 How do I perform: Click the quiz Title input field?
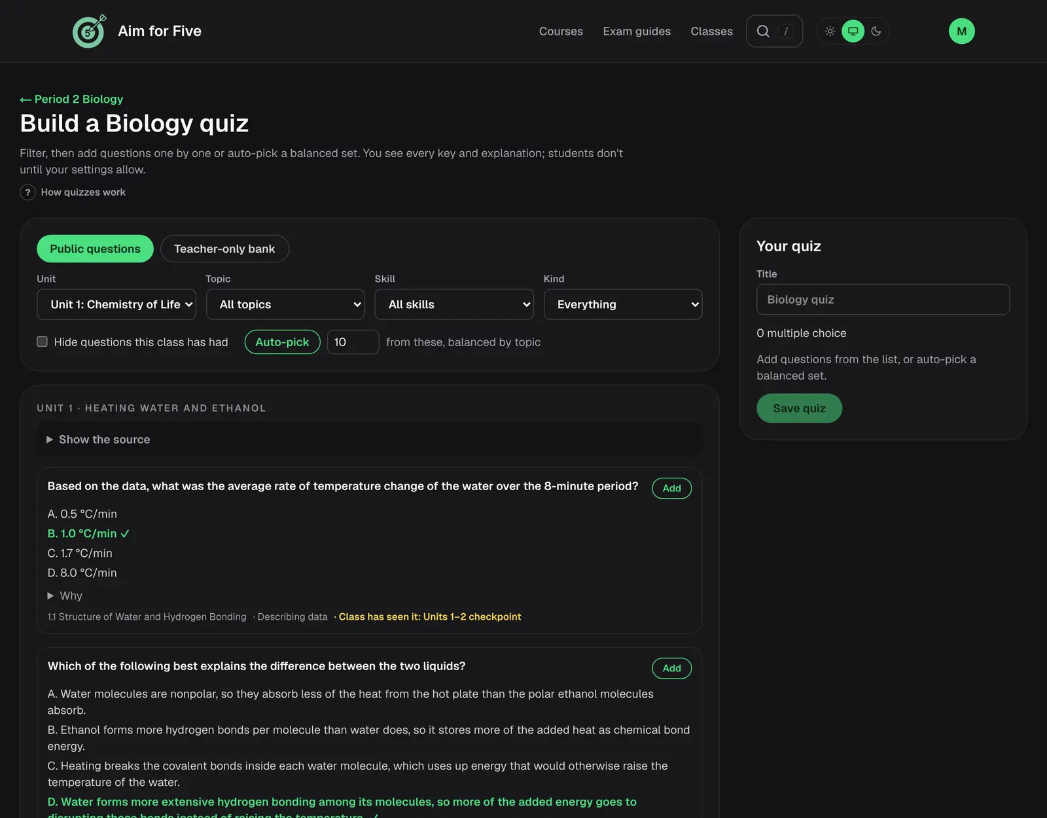coord(883,300)
